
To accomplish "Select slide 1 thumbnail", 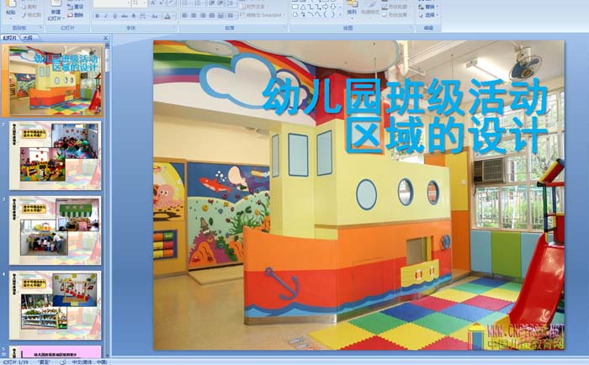I will click(56, 80).
